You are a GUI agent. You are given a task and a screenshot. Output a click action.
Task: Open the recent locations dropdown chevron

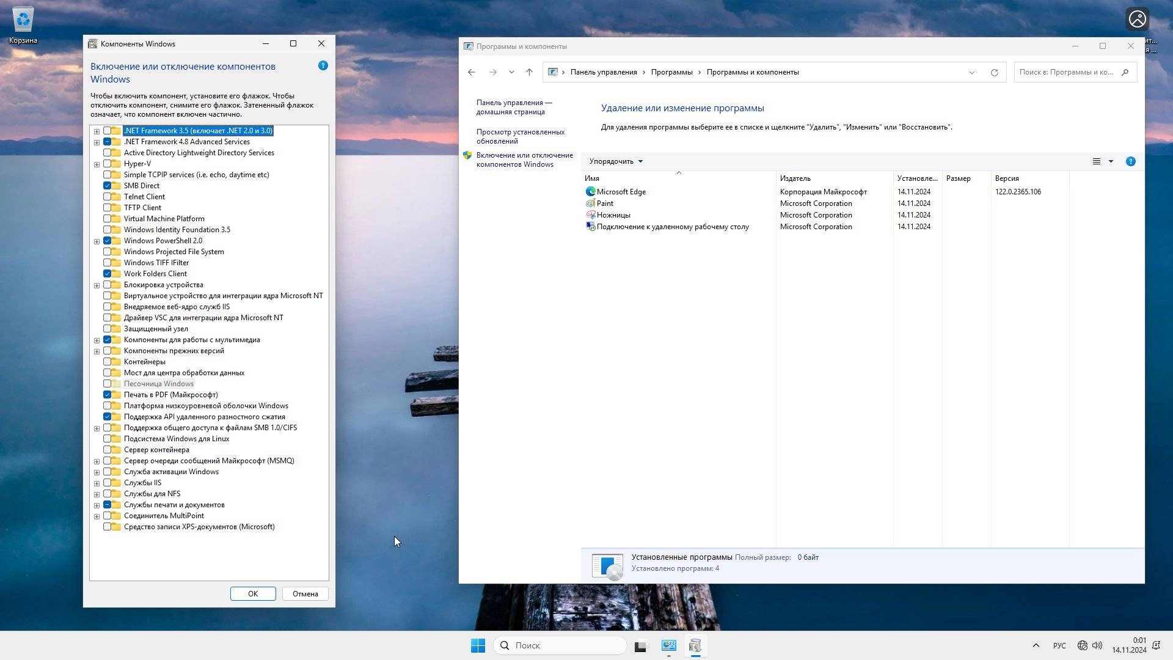(511, 72)
